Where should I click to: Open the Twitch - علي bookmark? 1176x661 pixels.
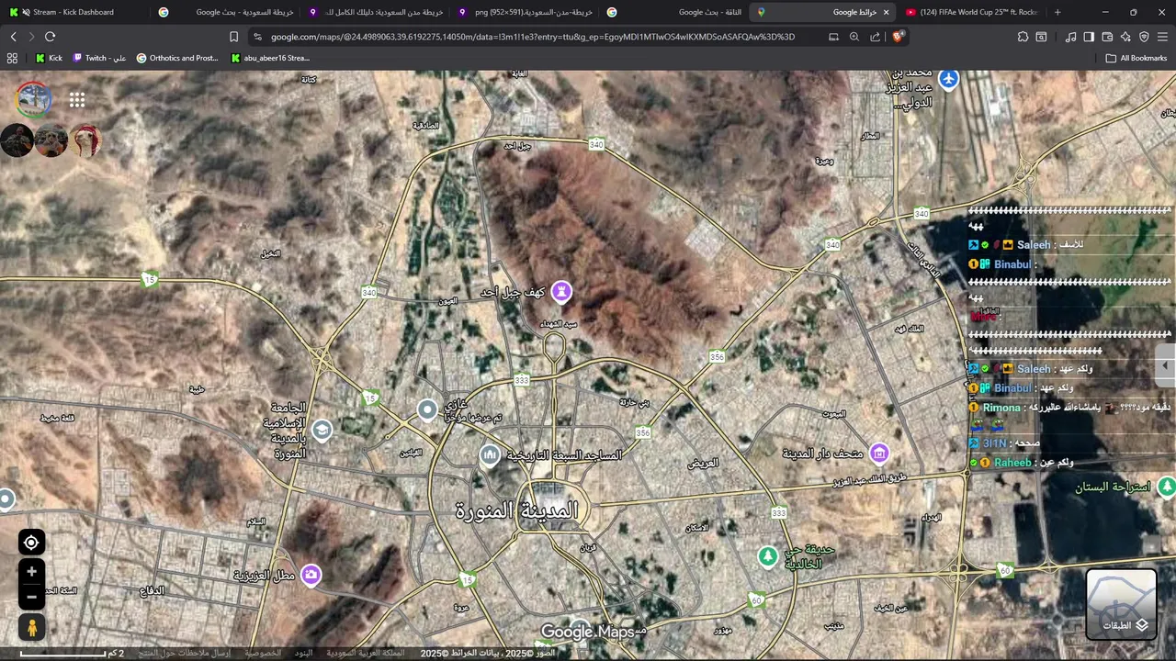(98, 58)
